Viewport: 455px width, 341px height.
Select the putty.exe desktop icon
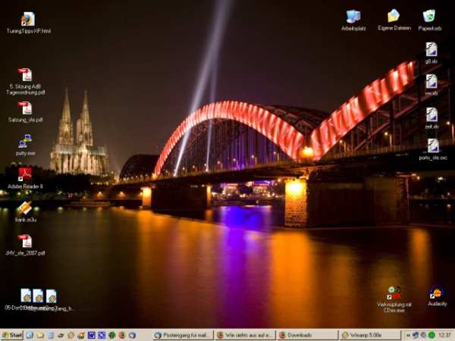click(x=25, y=141)
